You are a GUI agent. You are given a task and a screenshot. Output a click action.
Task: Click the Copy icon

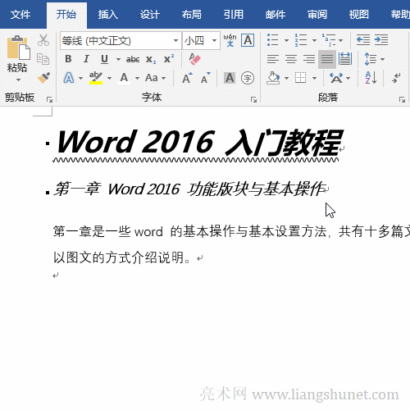43,59
